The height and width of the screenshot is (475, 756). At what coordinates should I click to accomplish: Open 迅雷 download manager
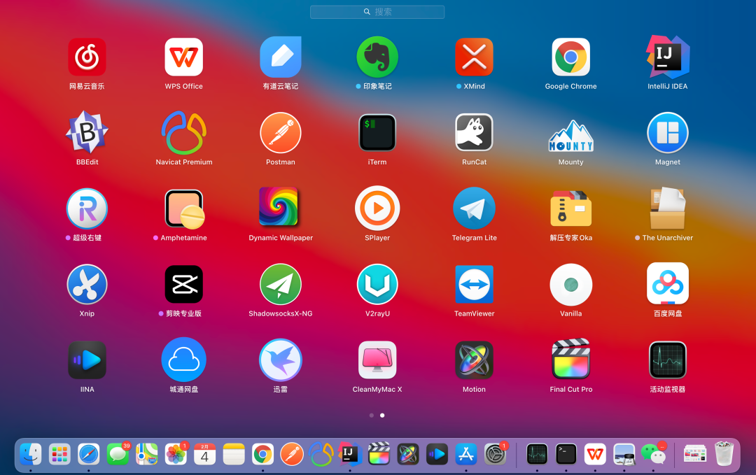point(281,360)
